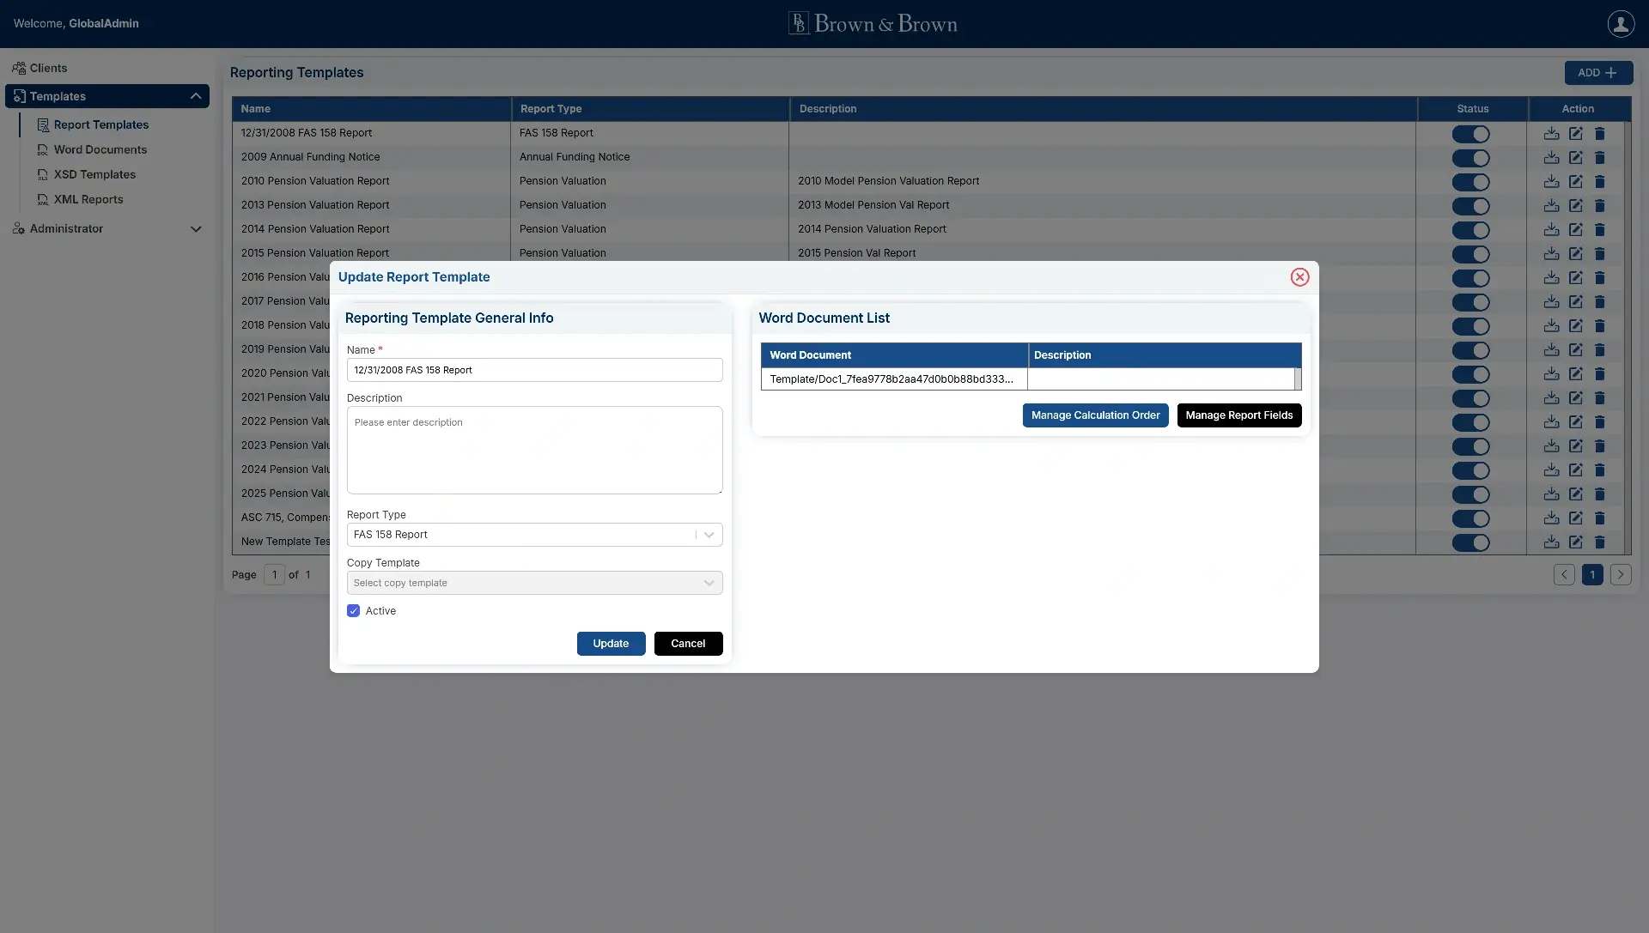The image size is (1649, 933).
Task: Open the Report Type dropdown showing FAS 158 Report
Action: coord(534,534)
